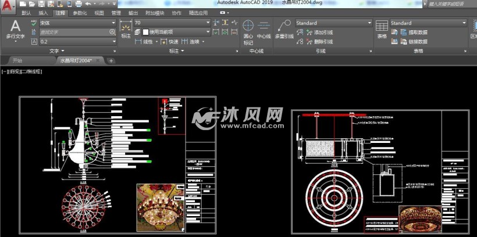477x237 pixels.
Task: Click the adjust dimension space icon
Action: click(225, 23)
